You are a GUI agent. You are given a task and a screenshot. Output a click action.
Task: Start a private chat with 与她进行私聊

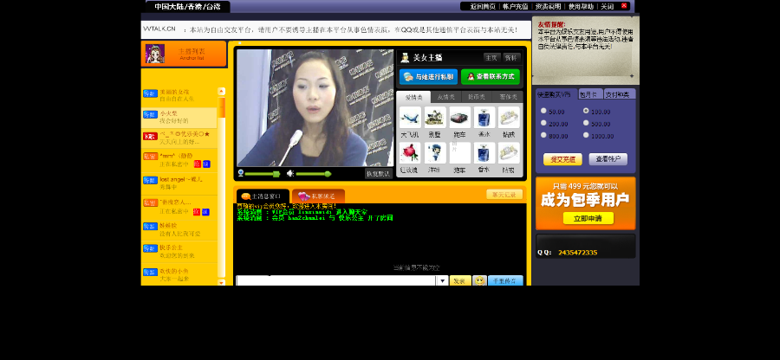(x=428, y=77)
